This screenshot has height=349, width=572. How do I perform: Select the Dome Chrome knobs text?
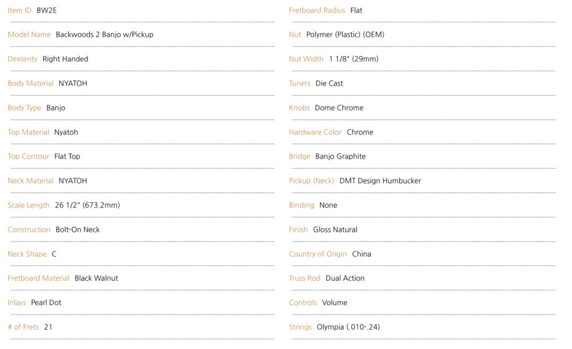(339, 108)
